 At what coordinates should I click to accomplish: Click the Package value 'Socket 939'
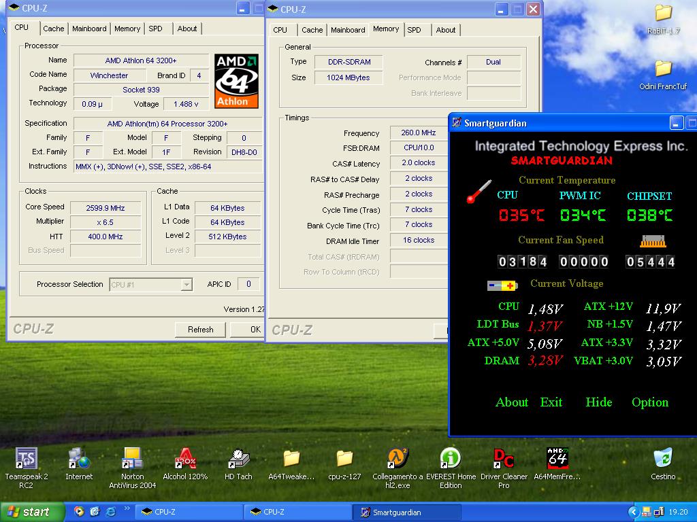[141, 90]
